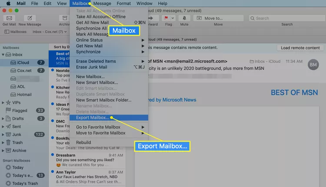Choose New Smart Mailbox Folder...
Viewport: 326px width, 187px height.
(109, 100)
